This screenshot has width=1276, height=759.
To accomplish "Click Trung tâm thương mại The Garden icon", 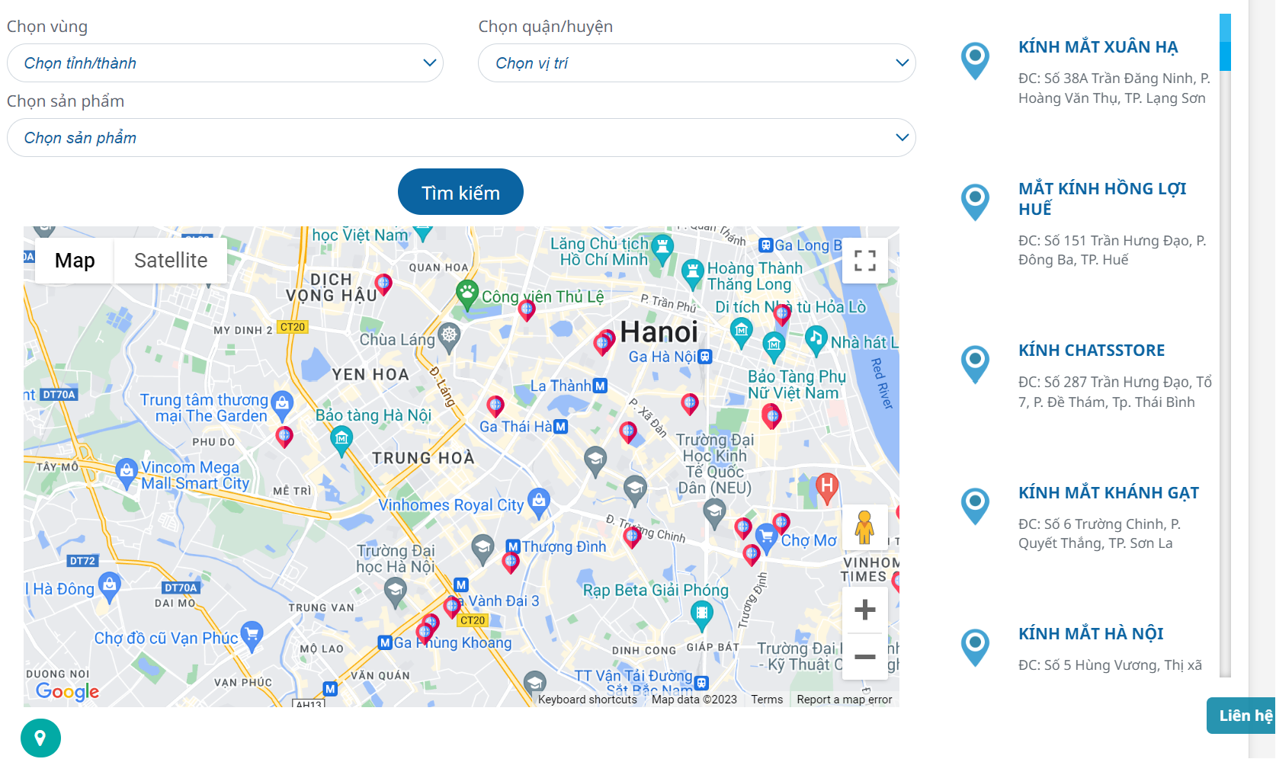I will 282,405.
